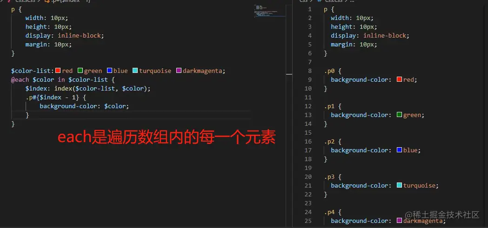
Task: Select line number 12 in the CSS gutter
Action: (308, 106)
